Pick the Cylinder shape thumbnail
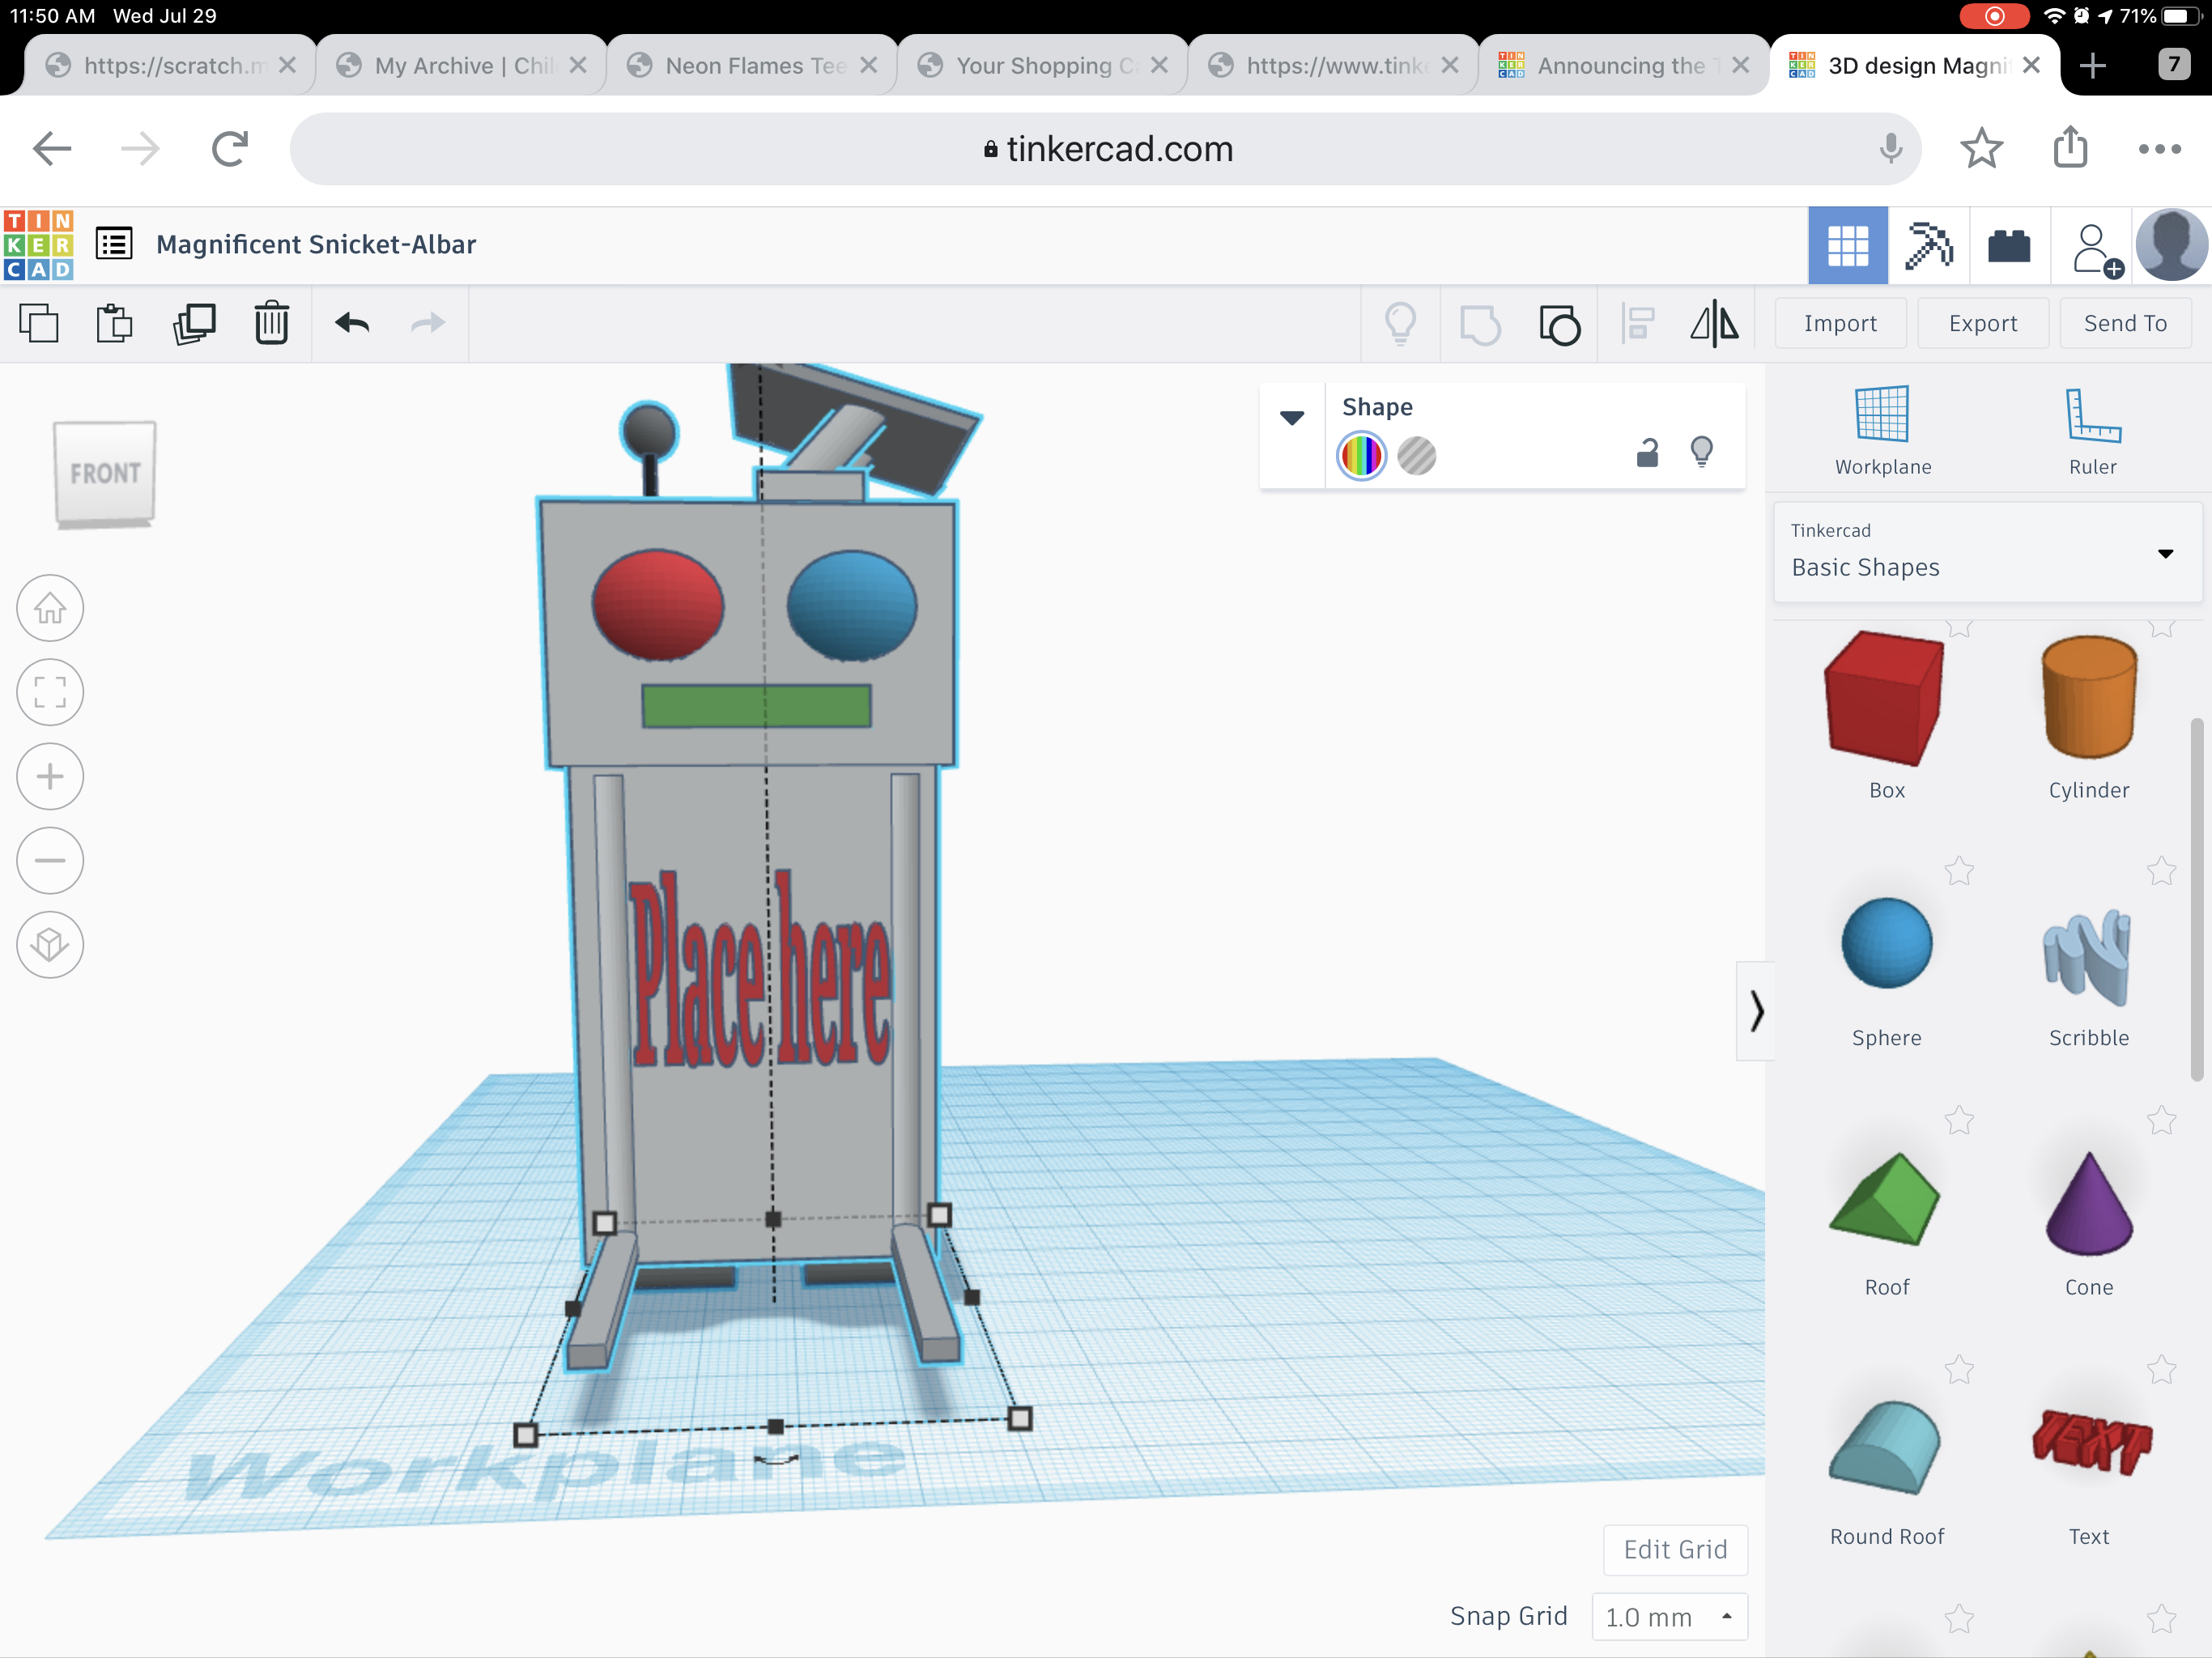 2089,698
